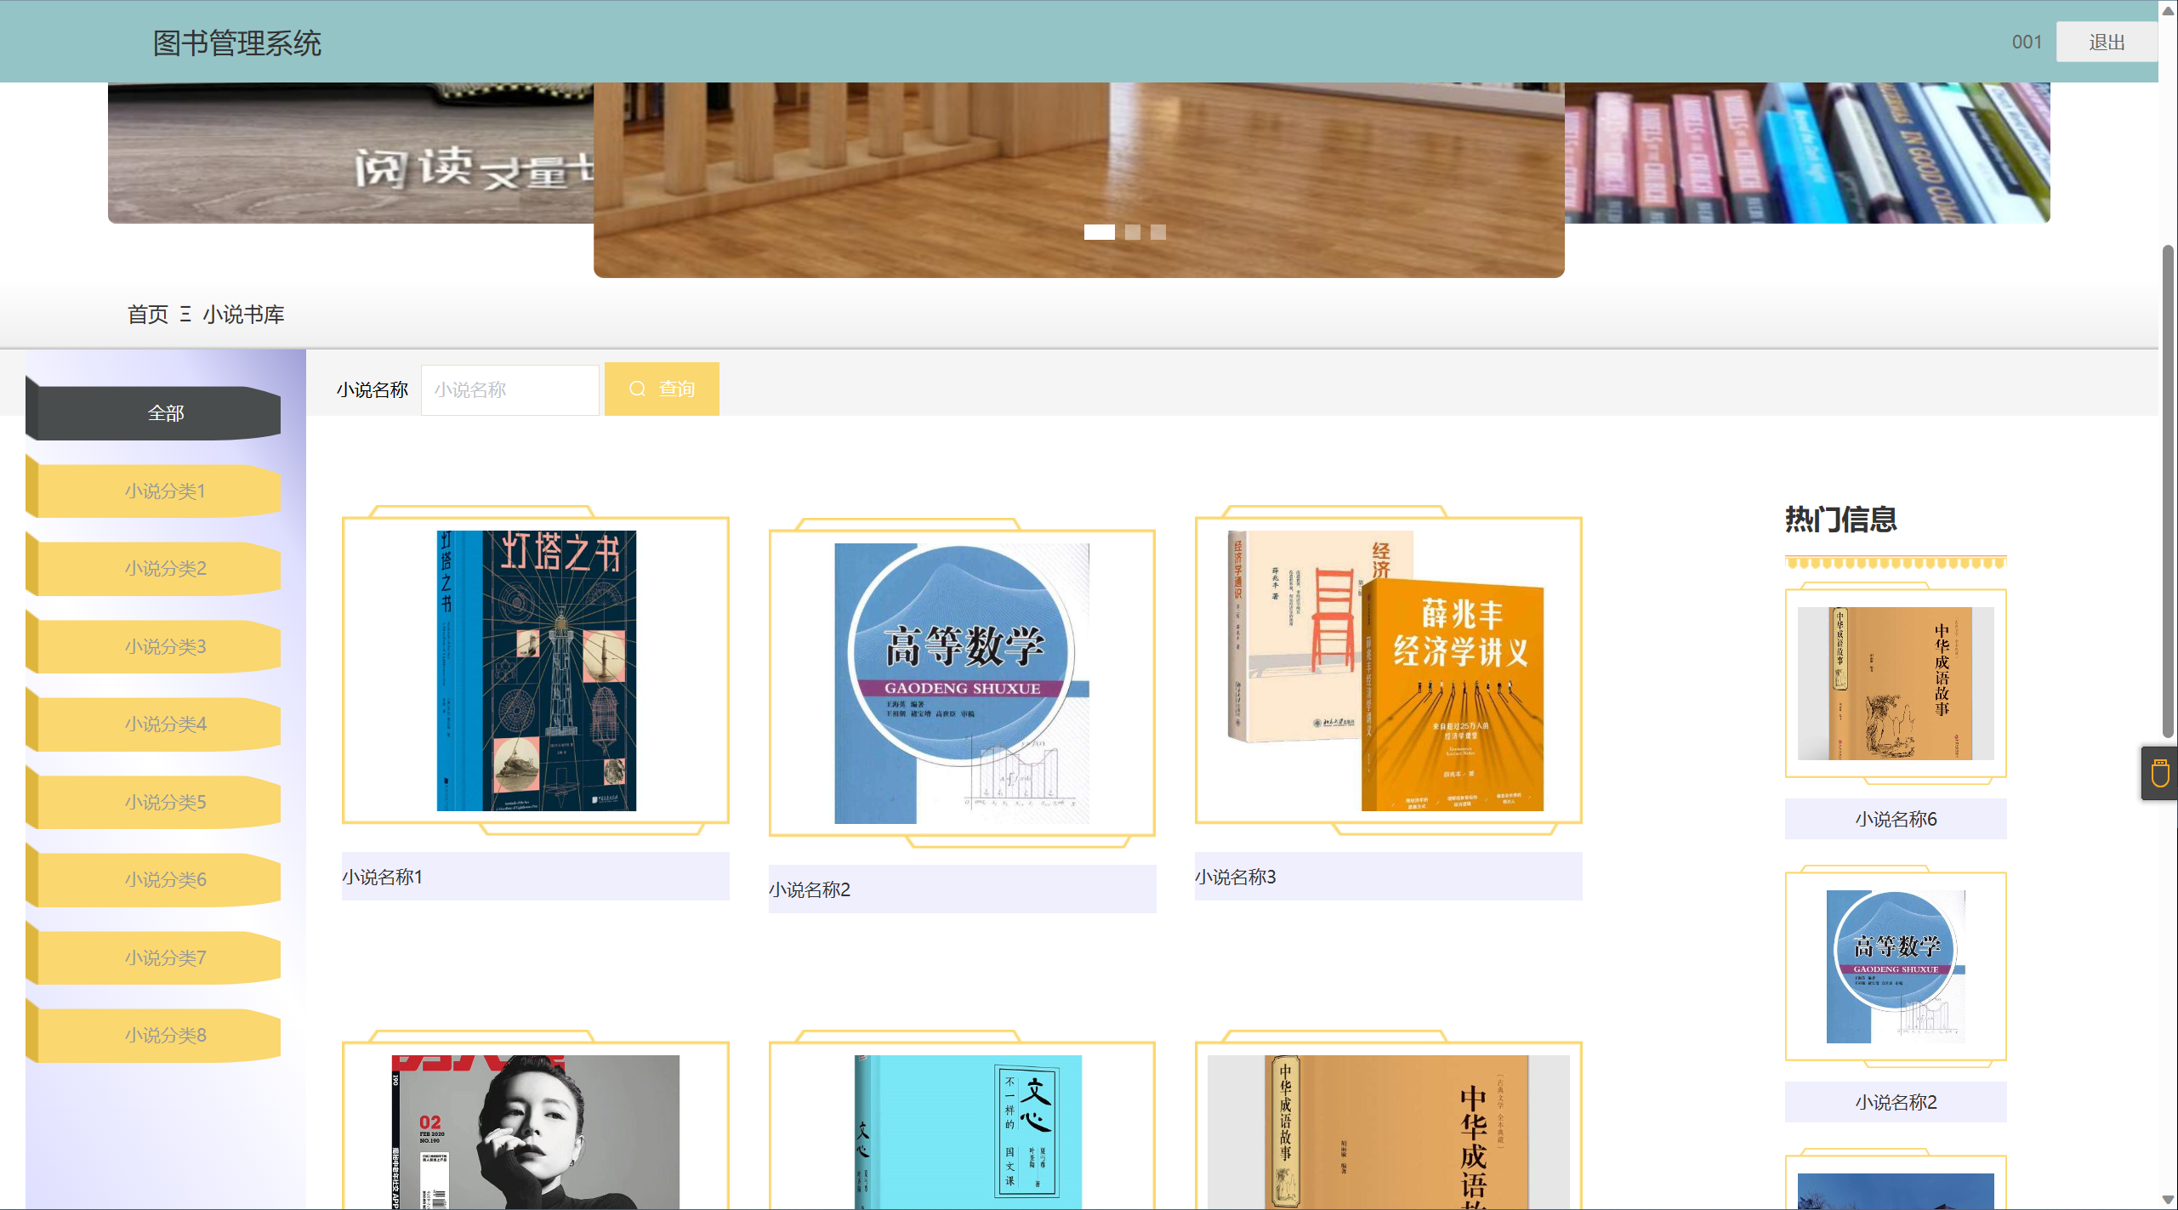Go to 首页 breadcrumb link
The width and height of the screenshot is (2178, 1210).
[148, 315]
